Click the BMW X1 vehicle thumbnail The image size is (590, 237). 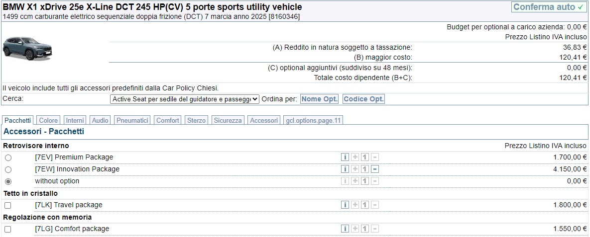(27, 48)
